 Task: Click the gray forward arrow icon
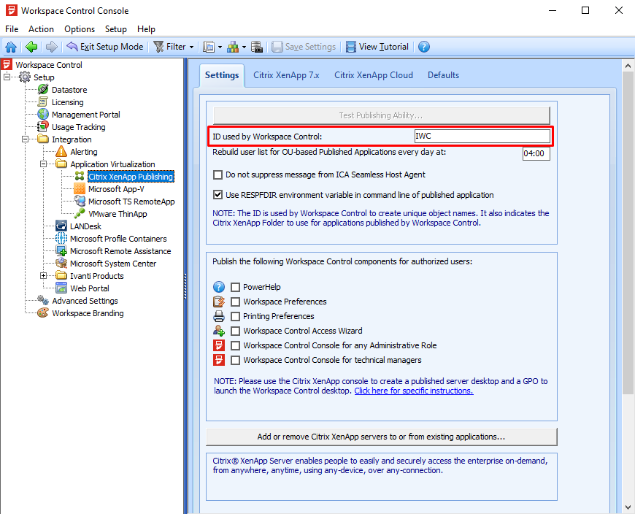pyautogui.click(x=51, y=47)
